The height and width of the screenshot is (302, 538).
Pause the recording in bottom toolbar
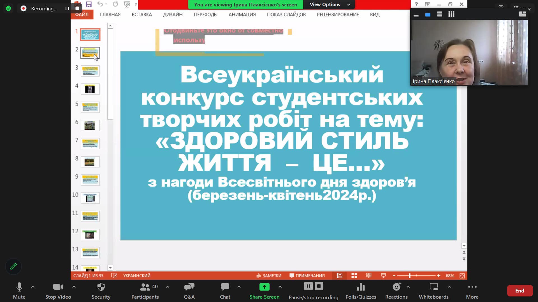308,286
